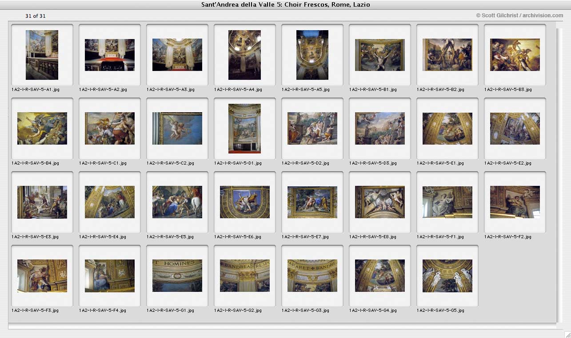Image resolution: width=571 pixels, height=338 pixels.
Task: Click window title Sant'Andrea della Valle 5
Action: pos(286,5)
